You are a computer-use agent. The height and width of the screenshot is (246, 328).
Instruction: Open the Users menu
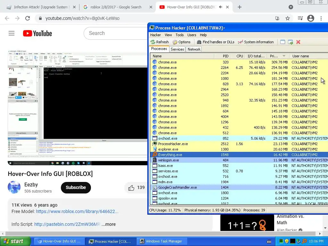point(192,35)
